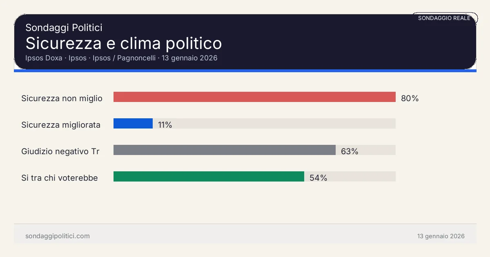Click the blue header underline strip
The width and height of the screenshot is (490, 257).
pyautogui.click(x=245, y=71)
